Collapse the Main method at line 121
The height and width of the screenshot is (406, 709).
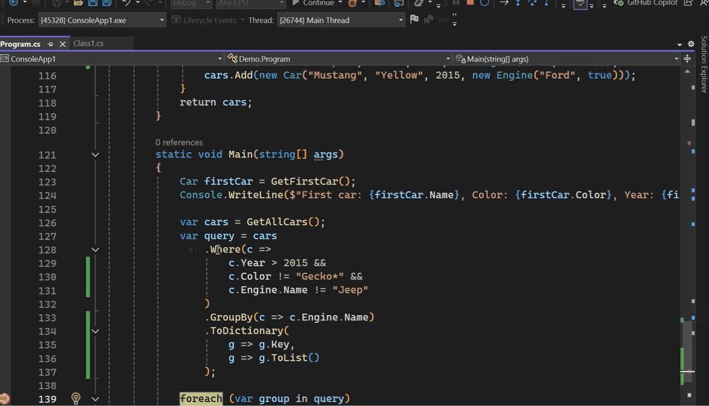95,155
